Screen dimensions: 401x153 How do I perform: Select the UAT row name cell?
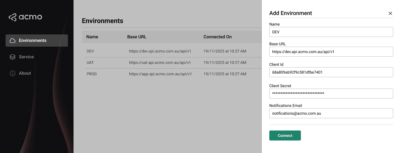point(90,63)
